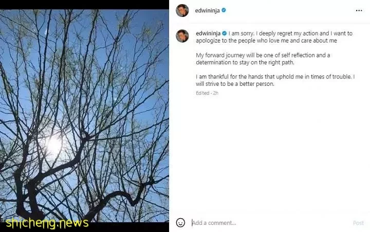Screen dimensions: 370x232
Task: Open the three-dot more options menu
Action: [359, 11]
